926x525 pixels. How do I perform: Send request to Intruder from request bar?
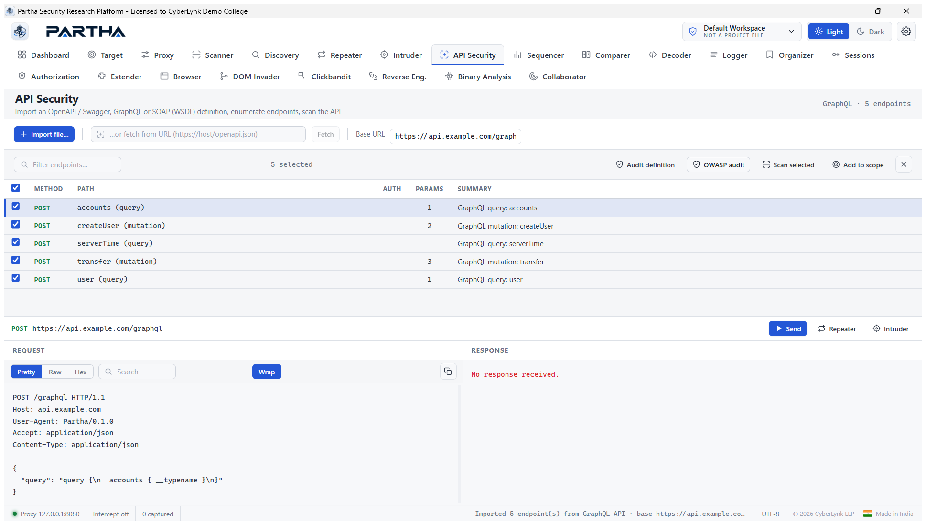click(x=891, y=328)
